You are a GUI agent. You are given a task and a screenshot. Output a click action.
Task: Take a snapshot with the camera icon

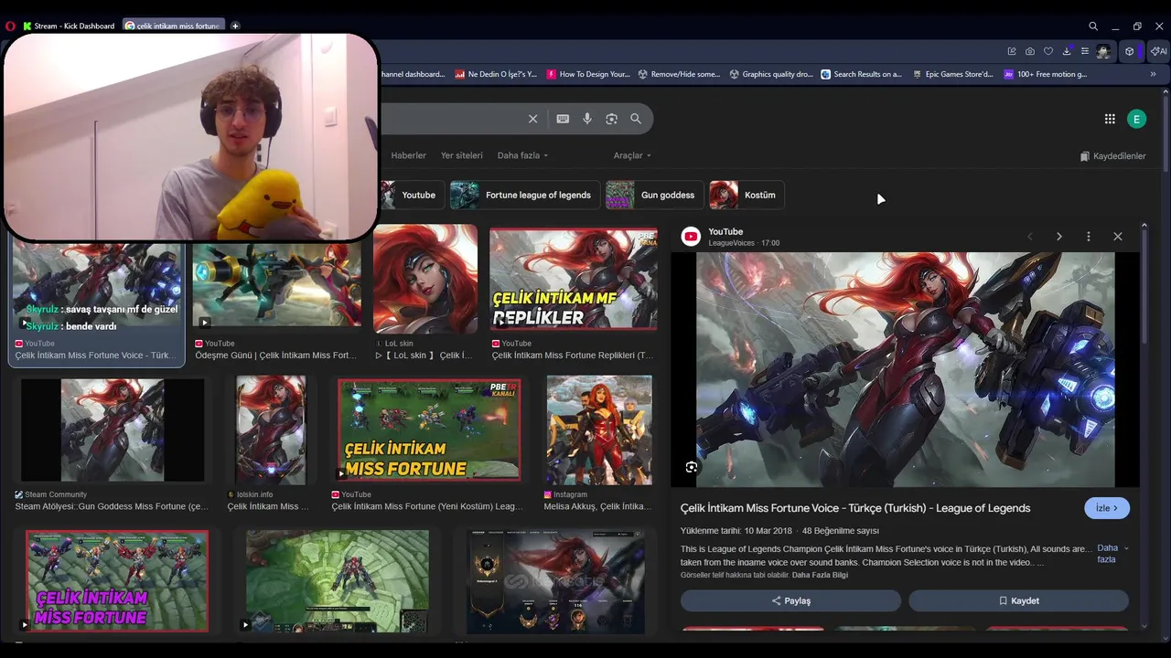pos(1030,51)
